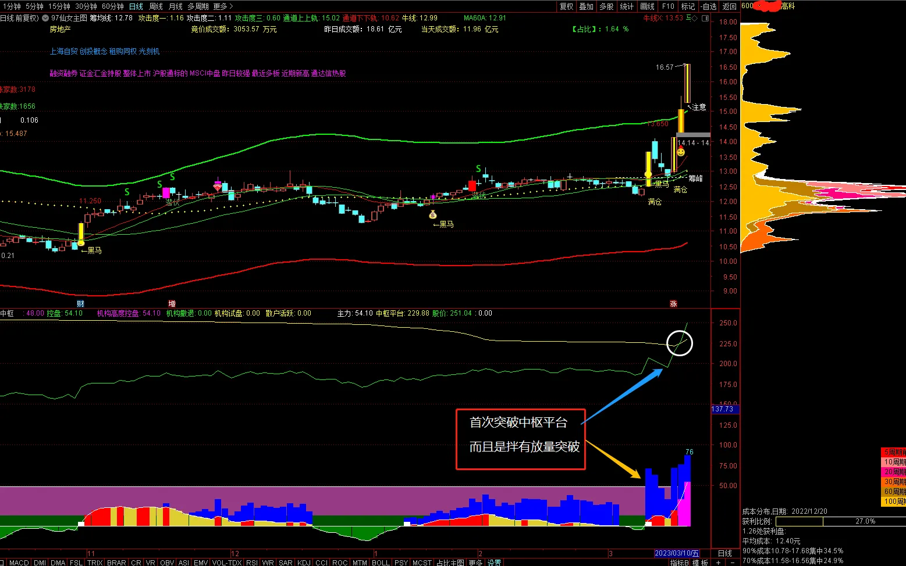906x566 pixels.
Task: Click the 2023/03/10 date marker
Action: click(x=677, y=553)
